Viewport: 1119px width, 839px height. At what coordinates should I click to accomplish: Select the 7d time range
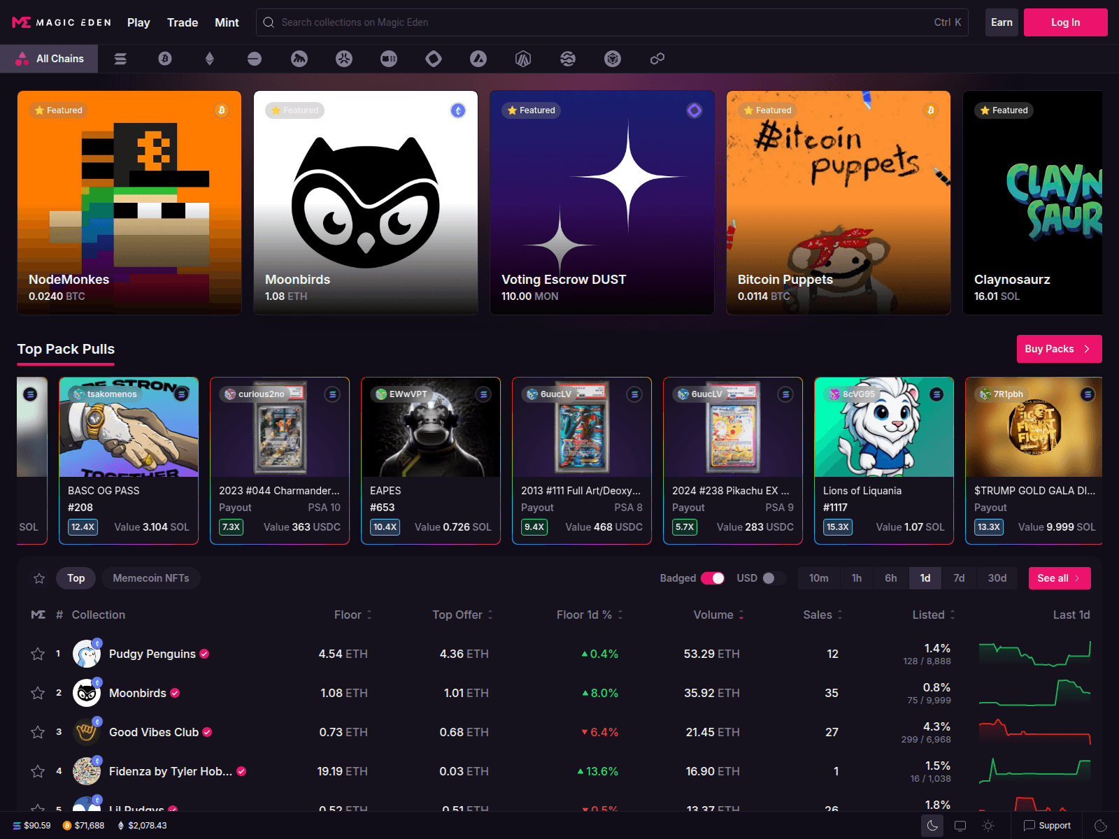[959, 578]
